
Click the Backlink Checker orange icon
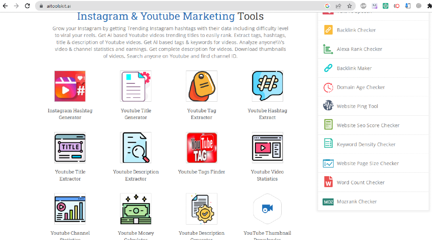(x=328, y=30)
